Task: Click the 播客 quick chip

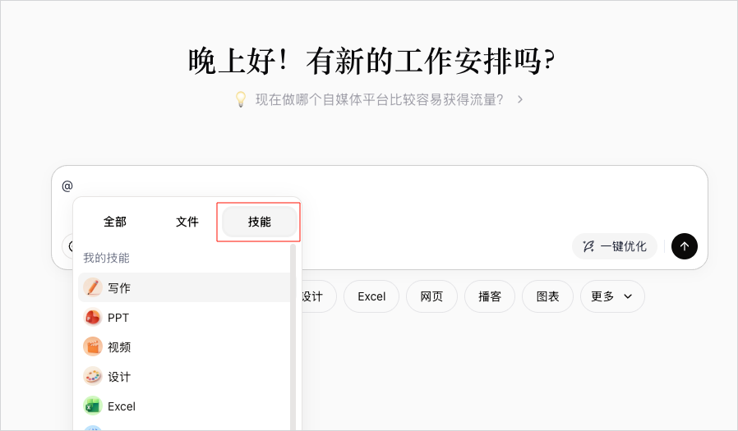Action: click(x=490, y=296)
